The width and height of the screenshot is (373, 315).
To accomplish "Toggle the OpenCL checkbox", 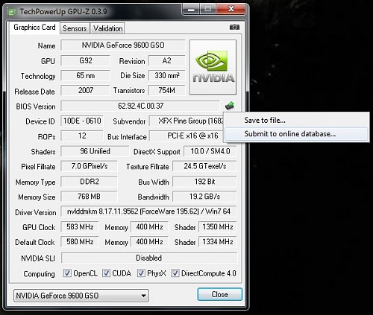I will (67, 273).
